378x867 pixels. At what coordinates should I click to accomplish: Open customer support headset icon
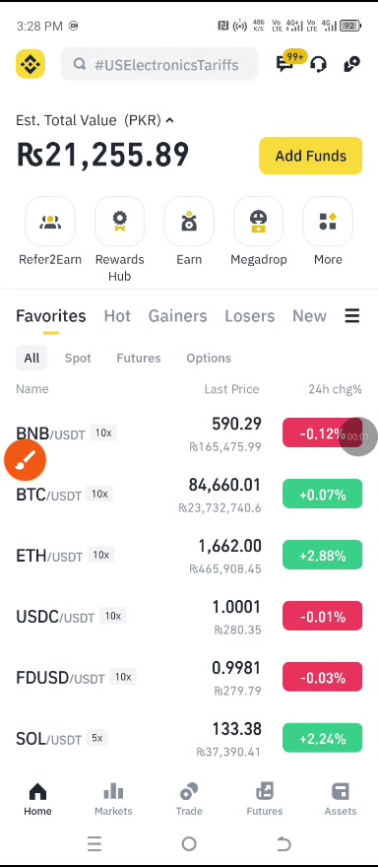318,65
